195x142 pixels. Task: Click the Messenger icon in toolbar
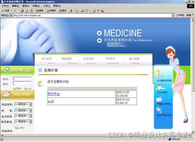point(103,11)
